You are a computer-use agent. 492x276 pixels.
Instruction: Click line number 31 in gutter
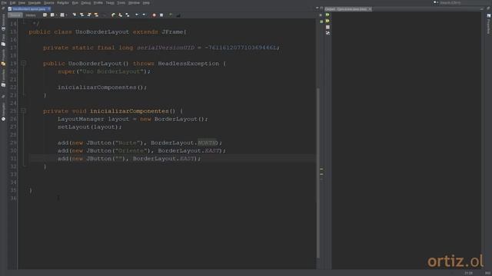coord(13,159)
